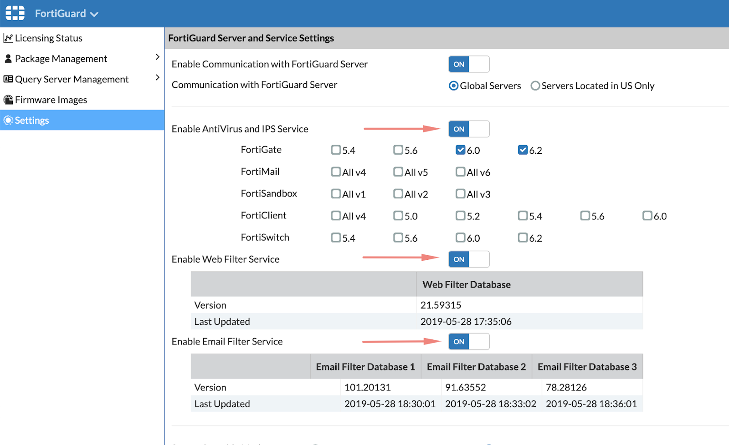729x445 pixels.
Task: Check FortiSandbox All v2 checkbox
Action: [x=398, y=193]
